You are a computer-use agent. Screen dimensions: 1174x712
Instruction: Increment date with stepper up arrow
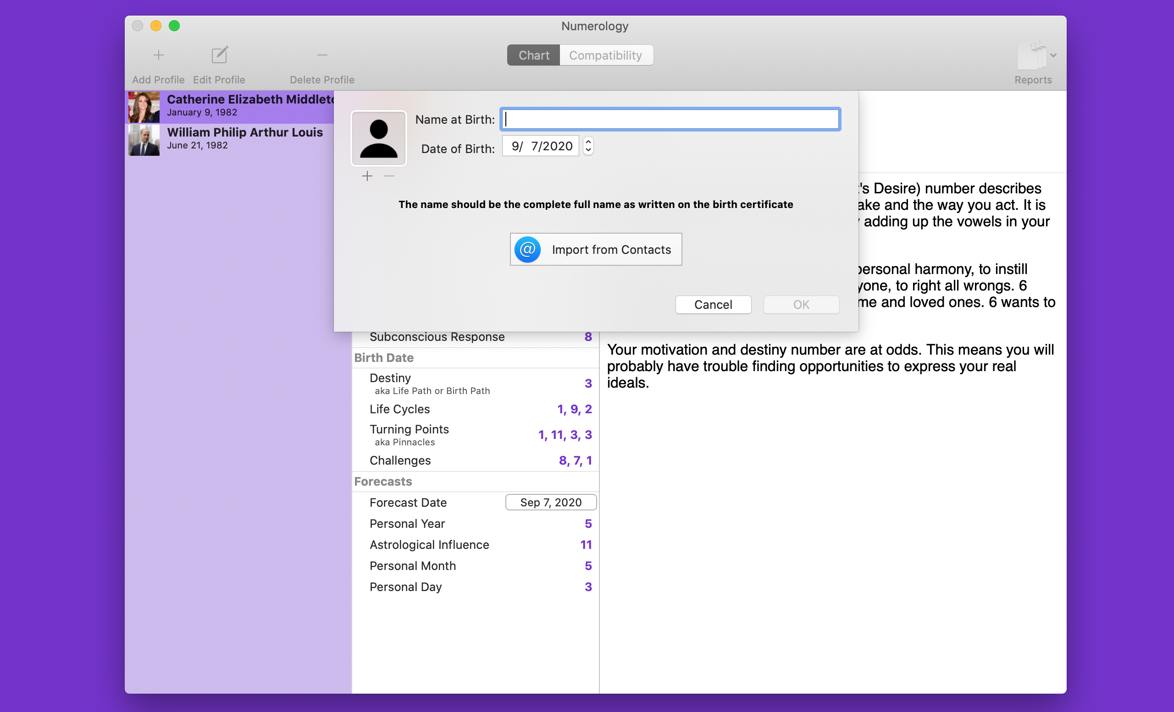click(x=588, y=142)
